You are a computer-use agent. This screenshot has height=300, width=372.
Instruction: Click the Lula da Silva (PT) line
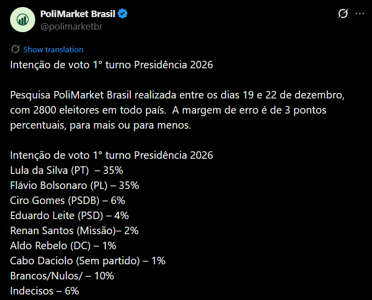(x=66, y=170)
